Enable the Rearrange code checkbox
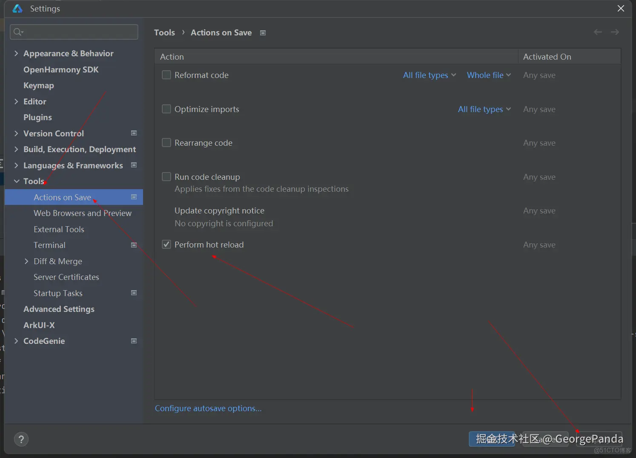Screen dimensions: 636x458 (166, 143)
